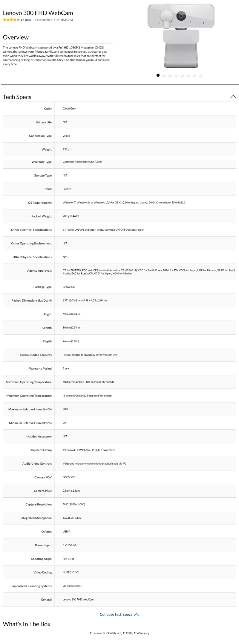
Task: Click the 4.3 rating score
Action: click(x=22, y=20)
